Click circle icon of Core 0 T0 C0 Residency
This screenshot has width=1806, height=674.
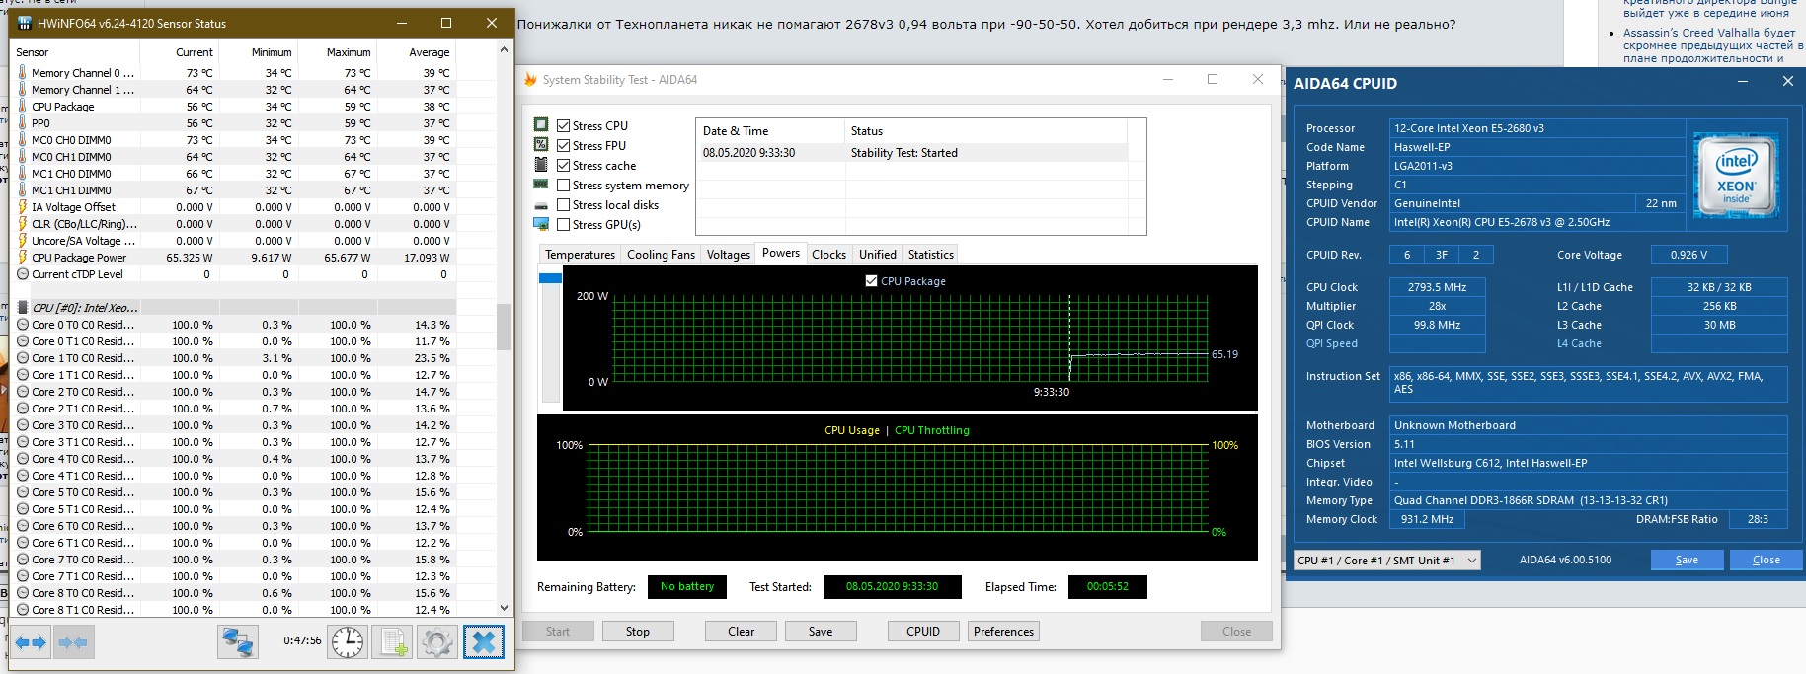click(x=23, y=325)
